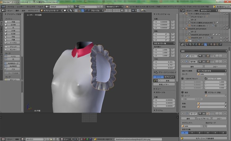Select the X deformation axis button
This screenshot has width=231, height=141.
(185, 133)
